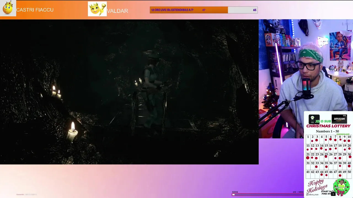353x198 pixels.
Task: Click lottery number 30 cell
Action: point(349,156)
